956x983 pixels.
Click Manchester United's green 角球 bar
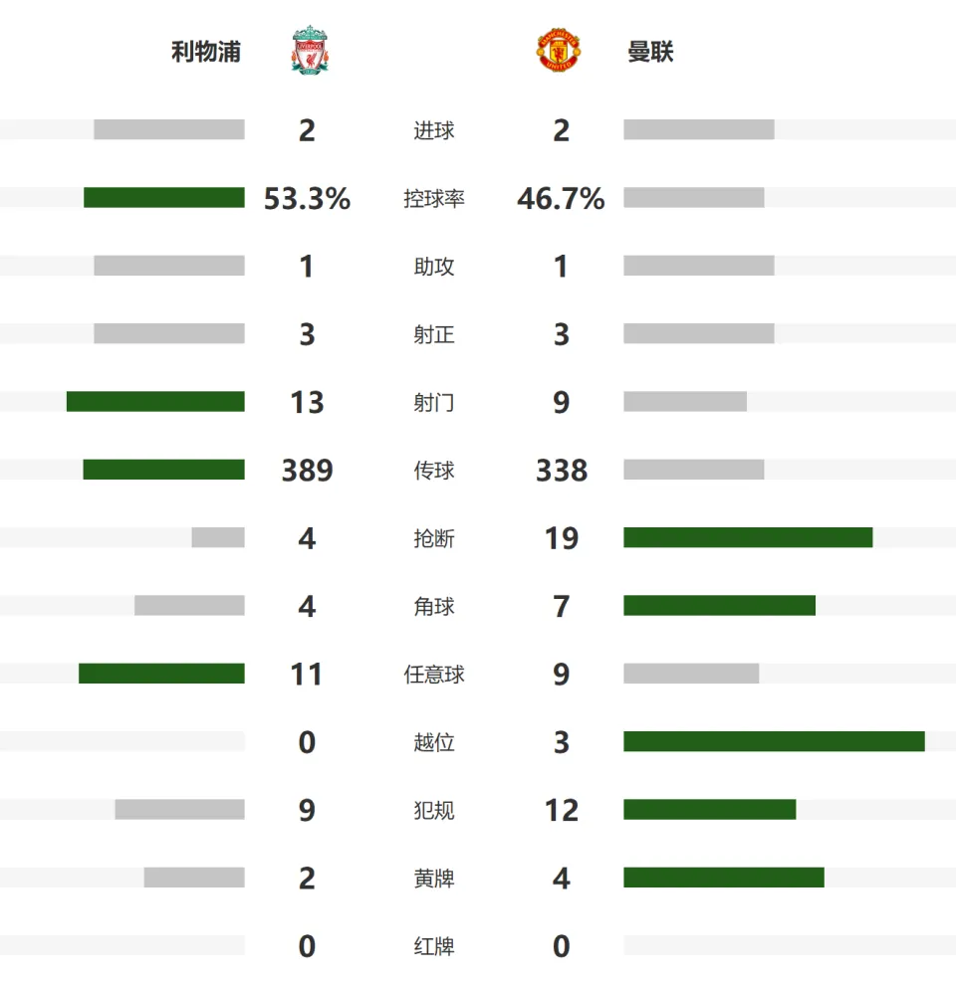[x=720, y=605]
